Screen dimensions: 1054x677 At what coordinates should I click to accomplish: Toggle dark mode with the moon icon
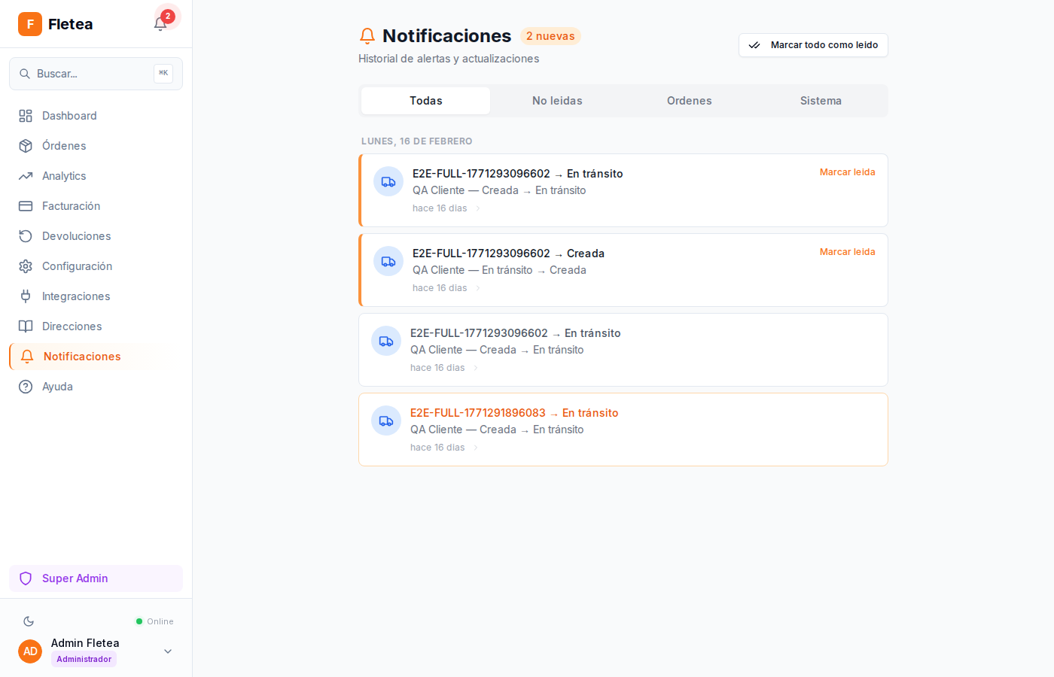(29, 621)
